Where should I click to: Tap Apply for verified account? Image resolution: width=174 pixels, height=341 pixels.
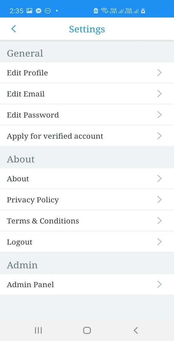click(x=87, y=136)
